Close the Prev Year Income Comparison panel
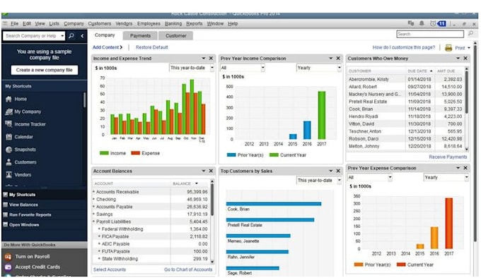Screen dimensions: 481x278 (x=338, y=58)
